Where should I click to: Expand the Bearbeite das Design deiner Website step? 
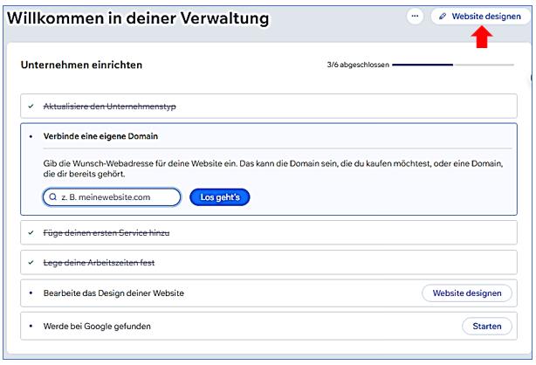(113, 293)
